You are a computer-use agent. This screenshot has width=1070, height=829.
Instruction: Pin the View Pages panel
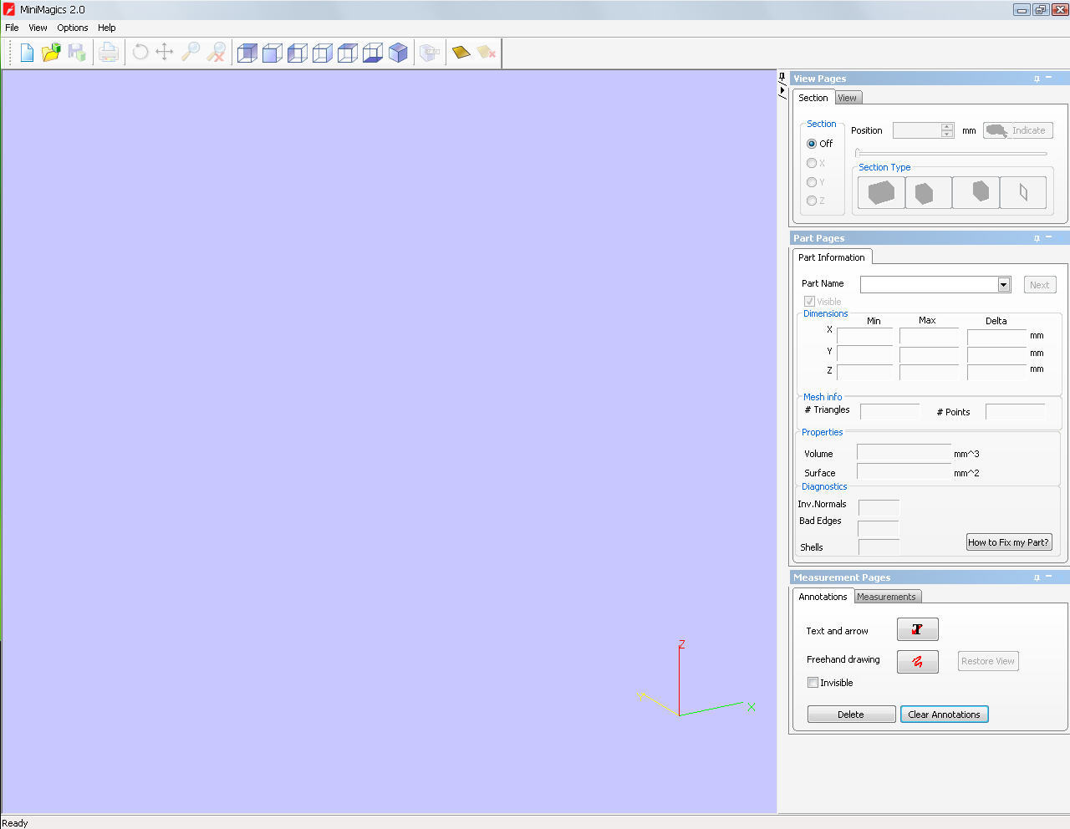(x=1037, y=79)
